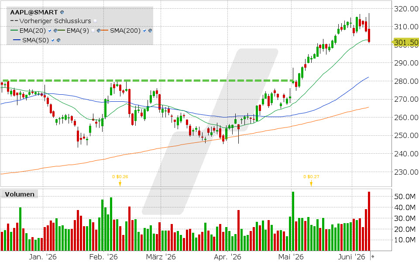The height and width of the screenshot is (262, 419).
Task: Enable the Vorheriger Schlusskurs checkbox
Action: coord(95,21)
